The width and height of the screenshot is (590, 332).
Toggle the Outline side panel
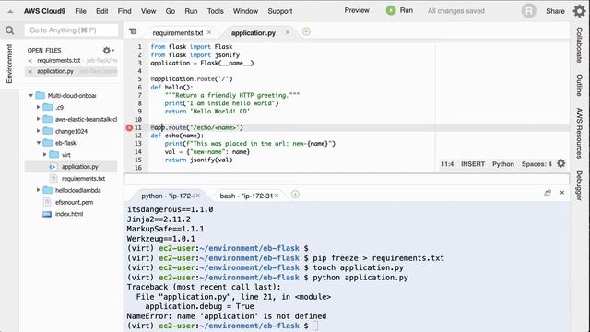(x=580, y=85)
